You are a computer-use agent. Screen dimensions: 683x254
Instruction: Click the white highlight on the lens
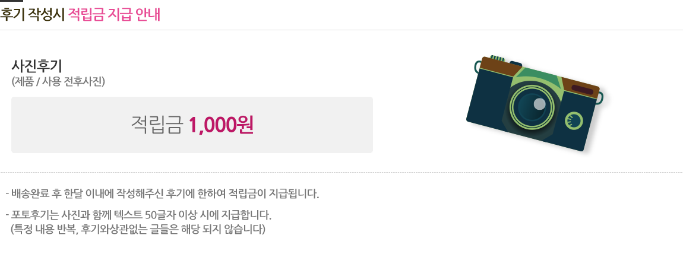point(539,104)
